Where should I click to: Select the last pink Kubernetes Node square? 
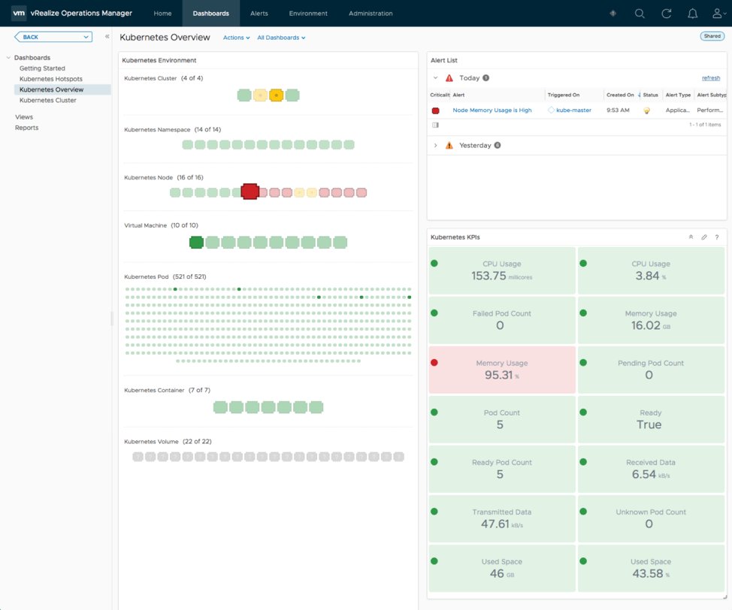361,192
